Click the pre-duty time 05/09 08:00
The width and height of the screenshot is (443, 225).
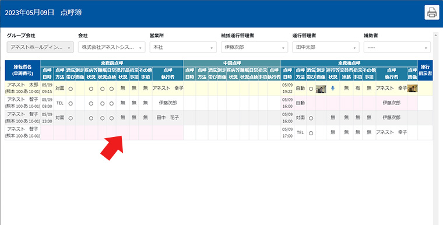(47, 103)
